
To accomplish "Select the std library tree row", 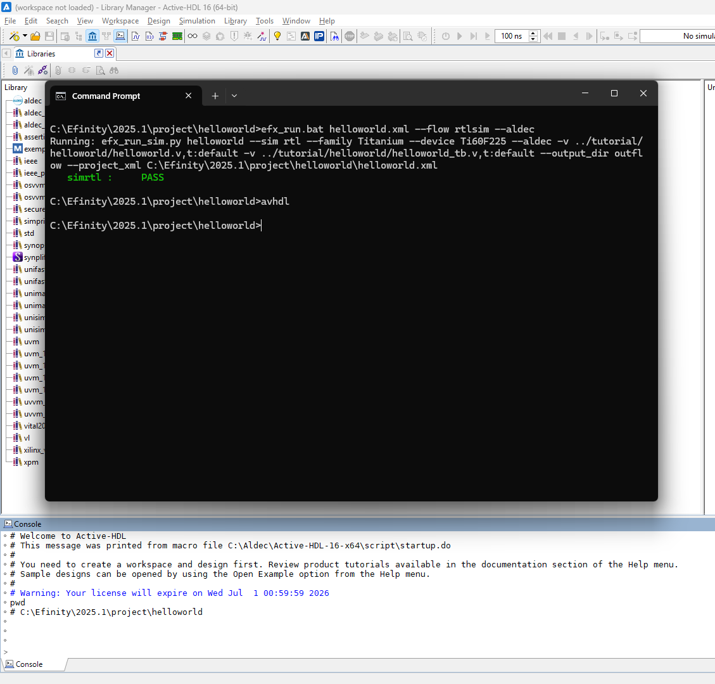I will [23, 233].
